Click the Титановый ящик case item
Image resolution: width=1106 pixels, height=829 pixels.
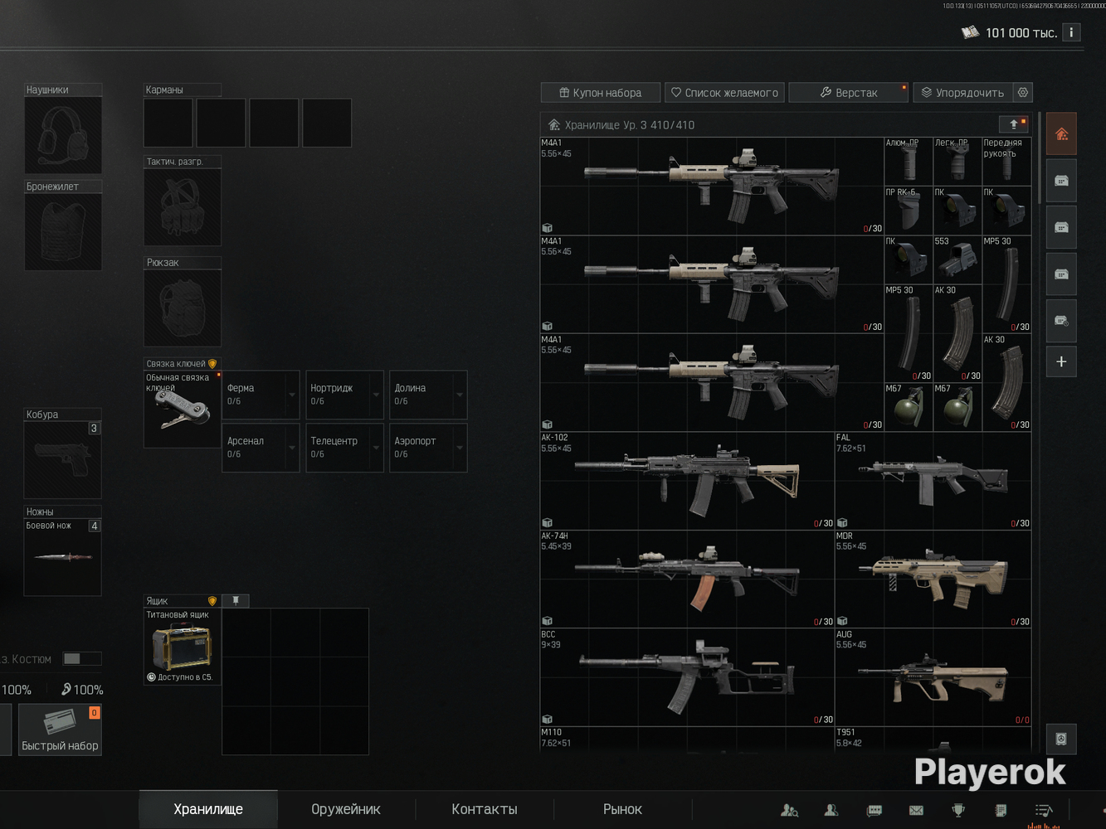183,647
